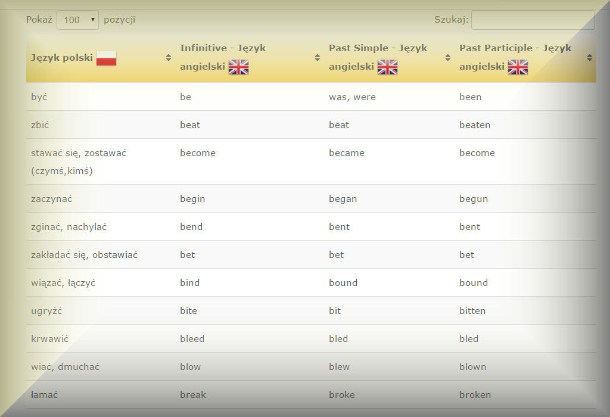Select the cell 'begun'

coord(525,199)
